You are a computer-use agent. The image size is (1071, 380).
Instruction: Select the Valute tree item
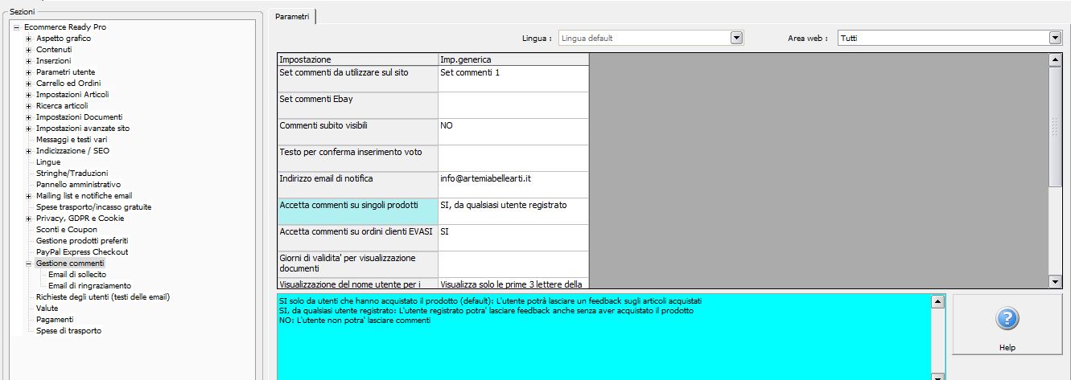[47, 308]
